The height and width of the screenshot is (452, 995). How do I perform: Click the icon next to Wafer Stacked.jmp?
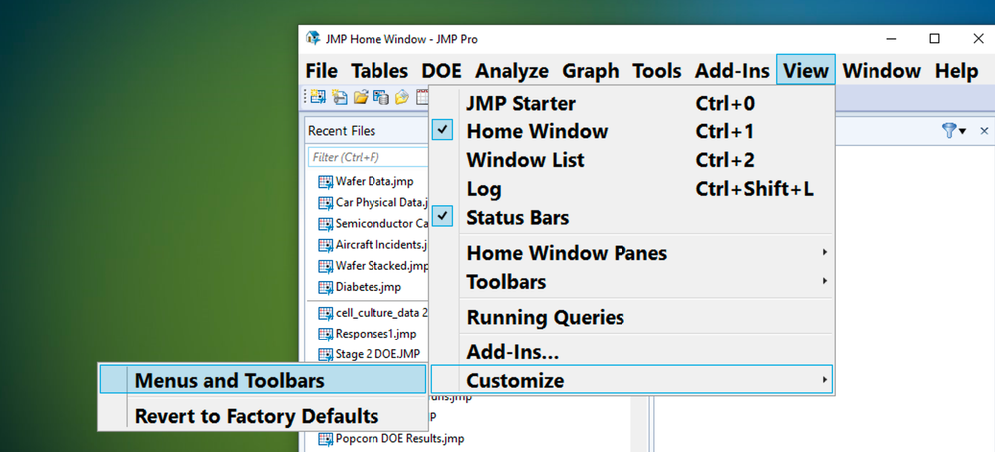(326, 266)
